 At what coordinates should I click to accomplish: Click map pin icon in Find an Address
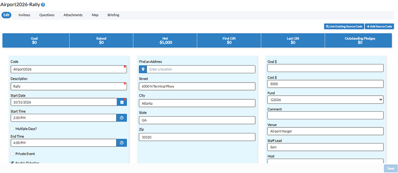click(143, 69)
